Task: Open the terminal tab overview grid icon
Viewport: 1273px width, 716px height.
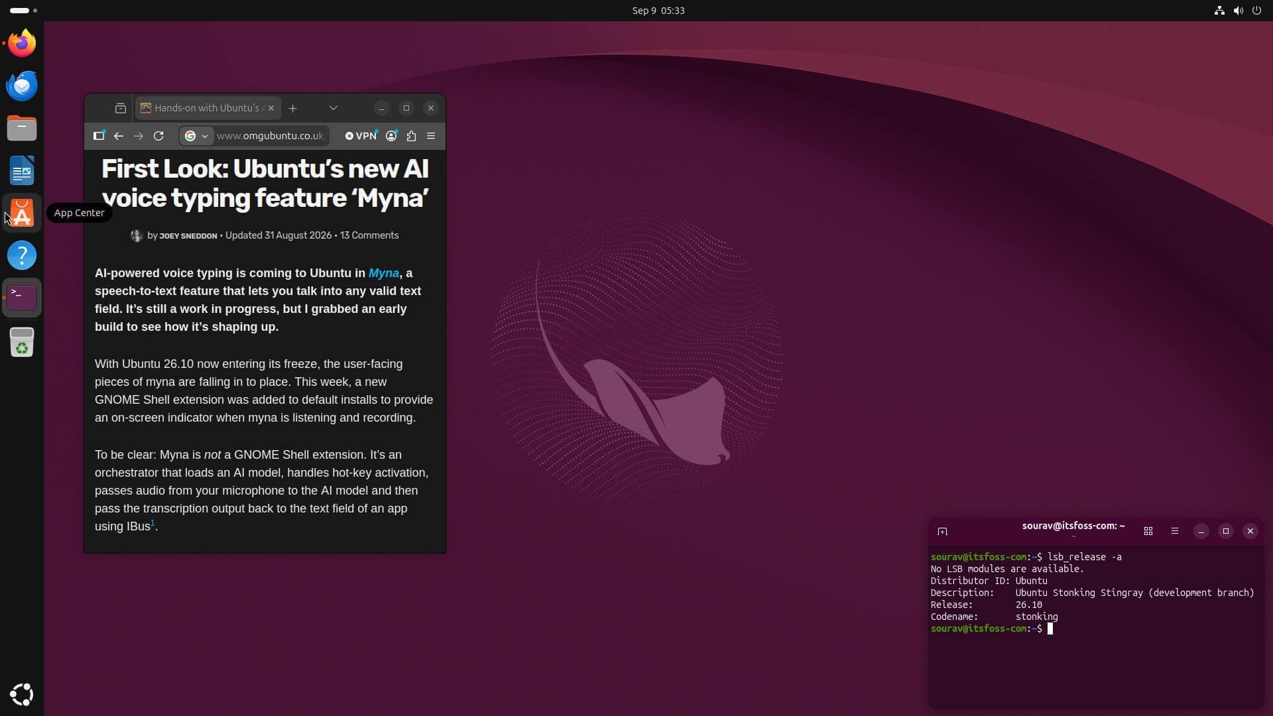Action: coord(1148,531)
